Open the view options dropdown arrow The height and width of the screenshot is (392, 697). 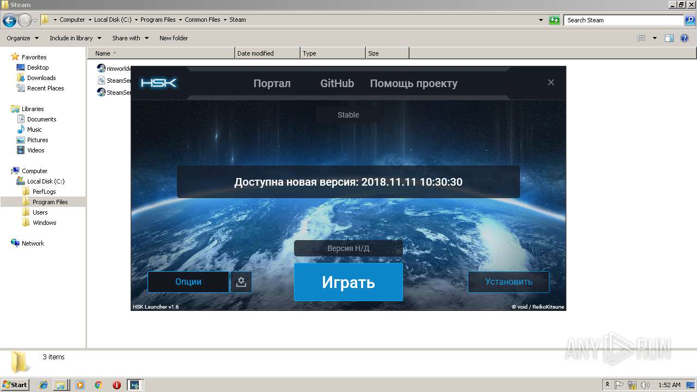pyautogui.click(x=655, y=38)
